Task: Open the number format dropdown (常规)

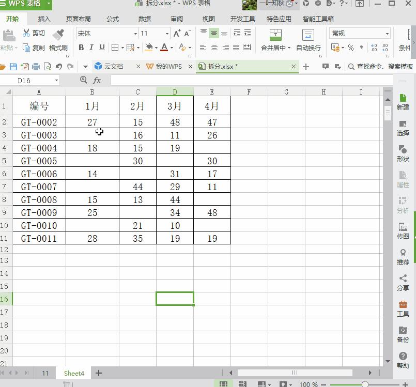Action: click(387, 34)
